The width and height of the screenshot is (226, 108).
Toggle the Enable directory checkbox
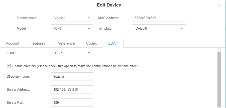tap(9, 66)
